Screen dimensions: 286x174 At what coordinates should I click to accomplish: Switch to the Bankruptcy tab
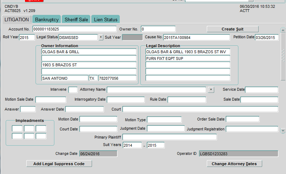[47, 19]
